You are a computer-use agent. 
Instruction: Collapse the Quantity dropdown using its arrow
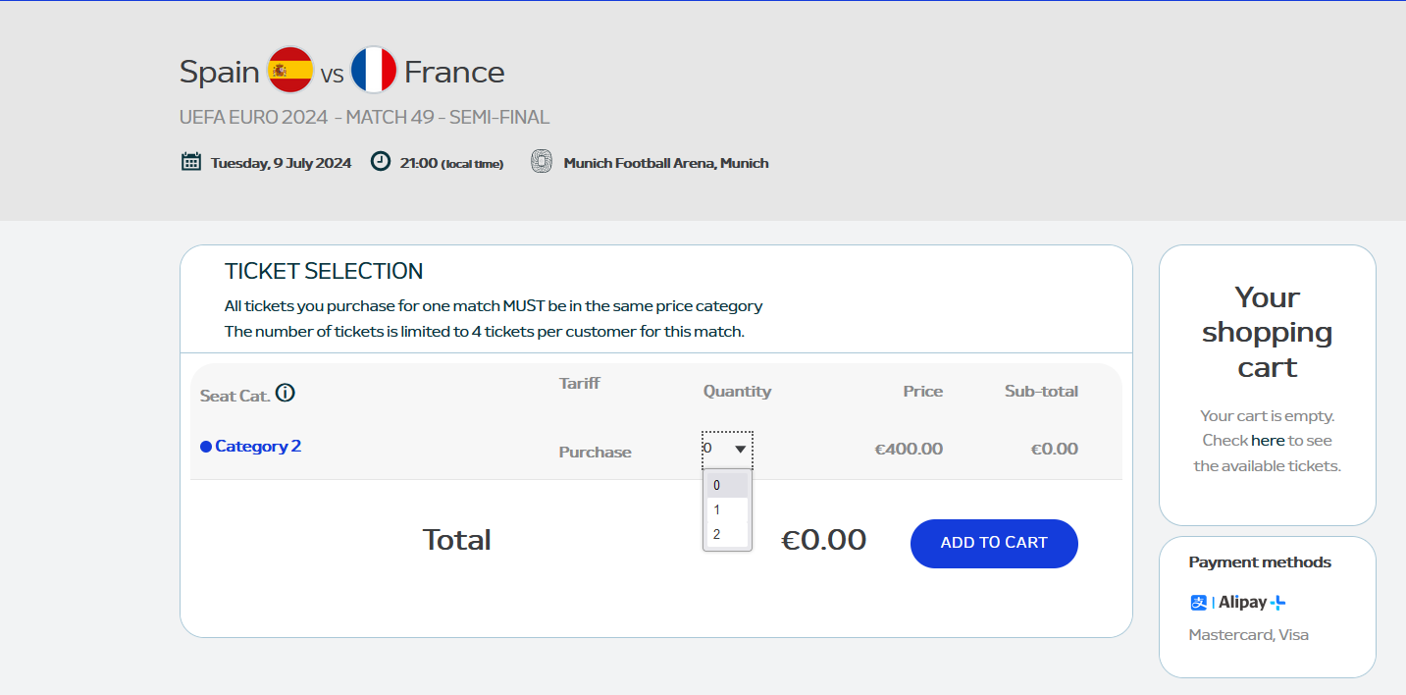click(x=741, y=450)
